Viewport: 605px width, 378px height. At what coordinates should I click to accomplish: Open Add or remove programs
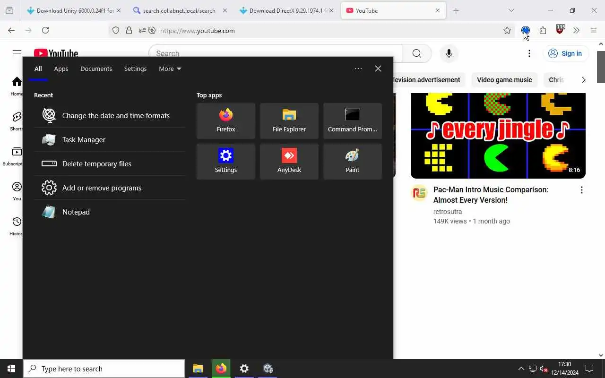[110, 188]
